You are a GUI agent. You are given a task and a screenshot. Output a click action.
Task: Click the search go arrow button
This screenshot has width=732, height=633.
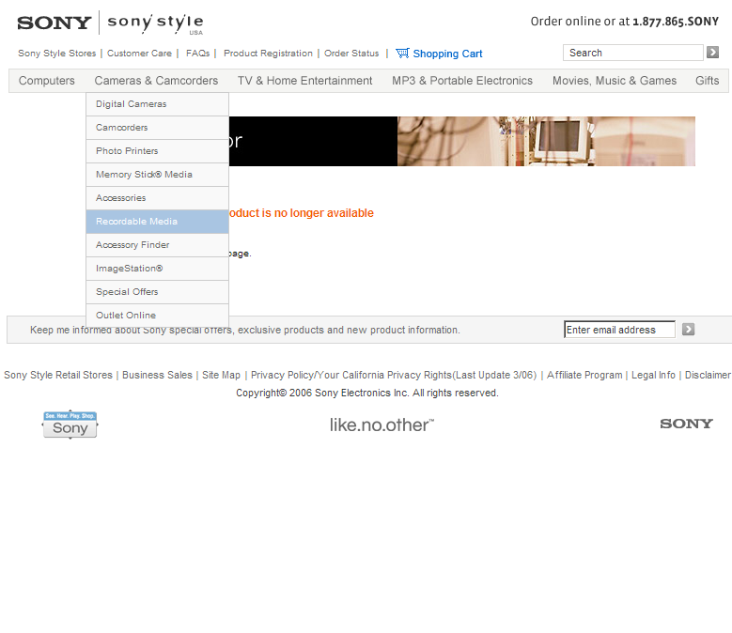coord(712,53)
